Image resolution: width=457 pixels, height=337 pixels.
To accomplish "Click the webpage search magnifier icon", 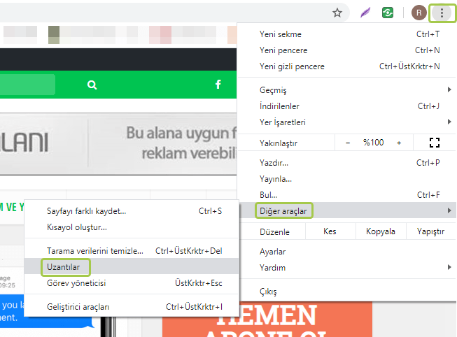I will (x=92, y=85).
